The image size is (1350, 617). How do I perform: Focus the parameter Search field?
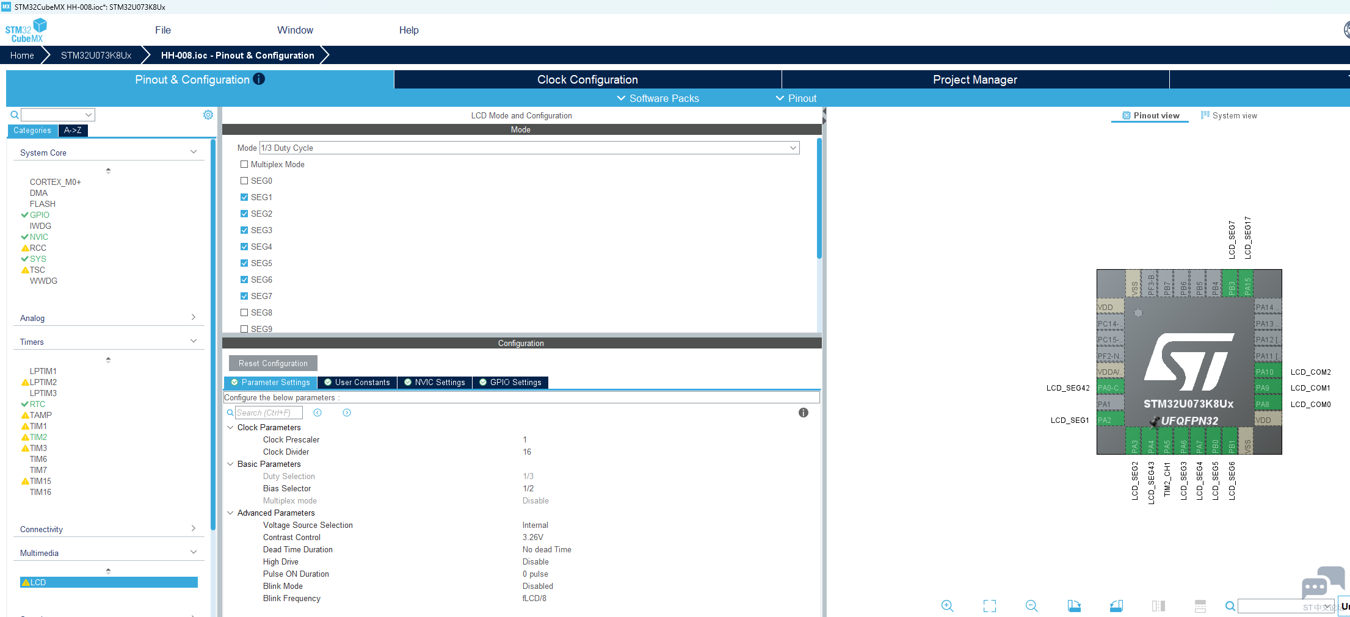[x=269, y=413]
